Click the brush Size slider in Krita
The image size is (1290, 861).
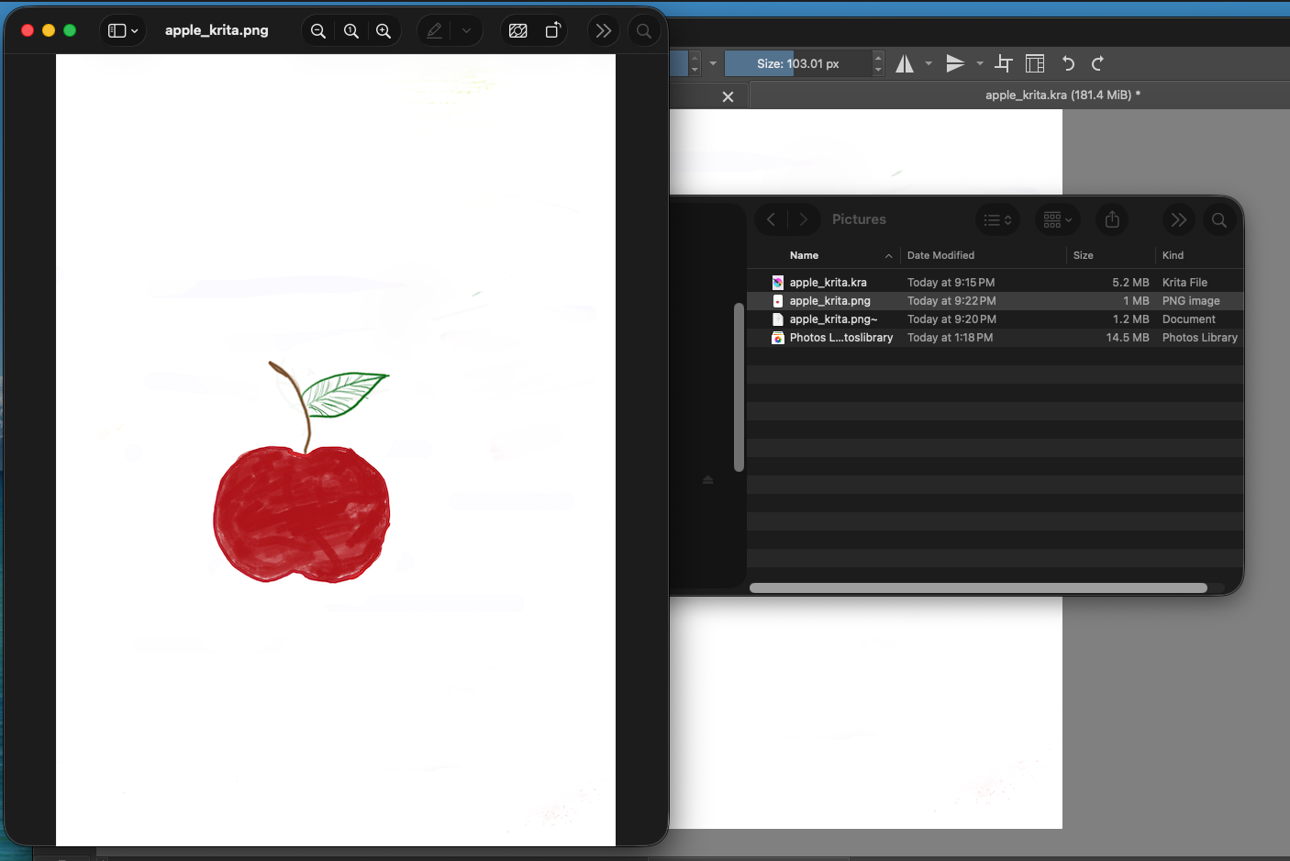click(798, 63)
